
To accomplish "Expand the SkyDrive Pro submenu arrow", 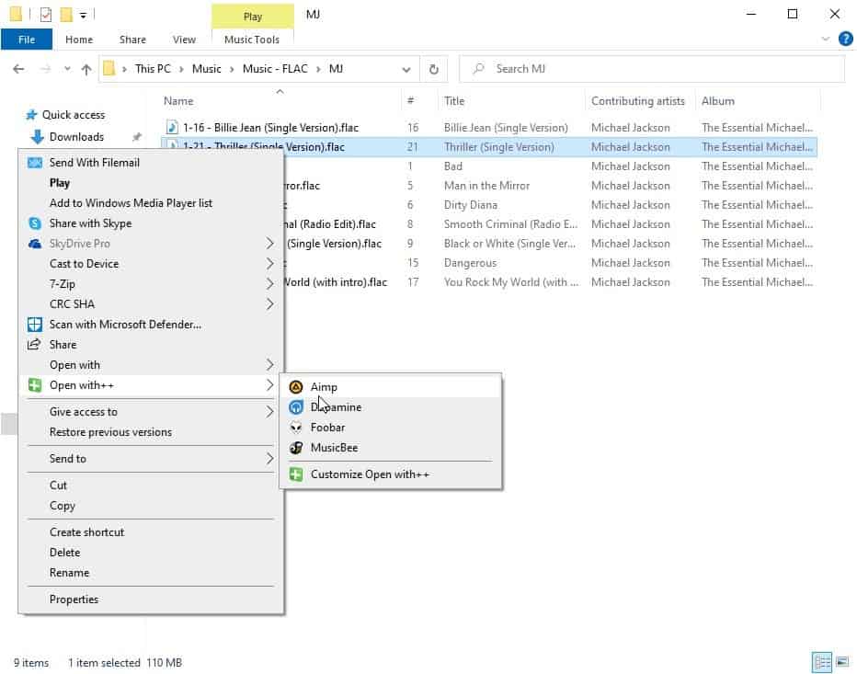I will click(x=269, y=244).
